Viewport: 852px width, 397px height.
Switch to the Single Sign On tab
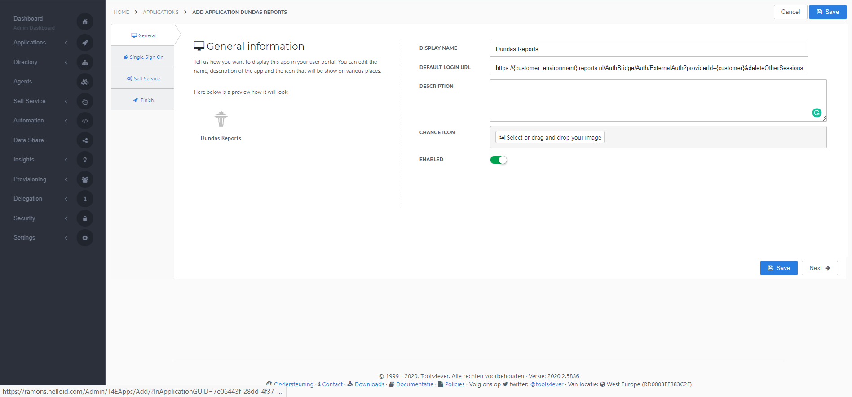143,57
